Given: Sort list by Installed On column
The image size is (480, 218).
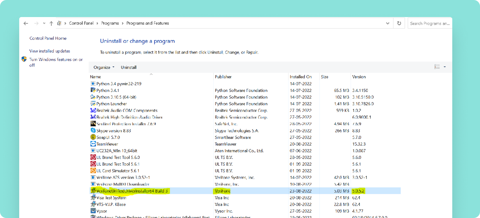Looking at the screenshot, I should point(301,77).
